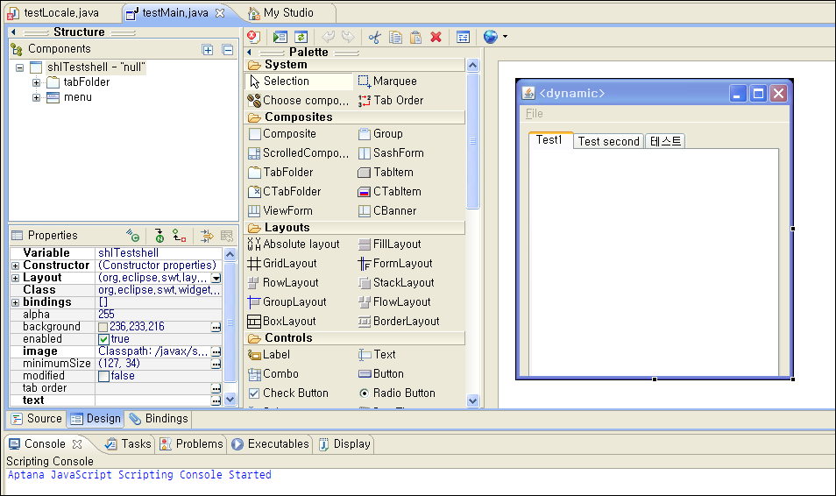The height and width of the screenshot is (496, 836).
Task: Select the Marquee tool in palette
Action: point(387,81)
